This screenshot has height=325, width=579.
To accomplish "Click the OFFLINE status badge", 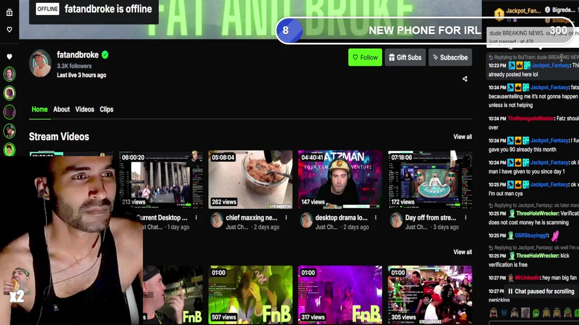I will (x=47, y=9).
